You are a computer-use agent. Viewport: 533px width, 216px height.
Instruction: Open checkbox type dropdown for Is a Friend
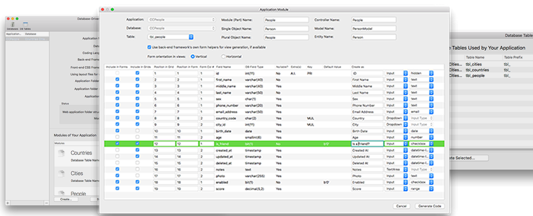(x=421, y=143)
